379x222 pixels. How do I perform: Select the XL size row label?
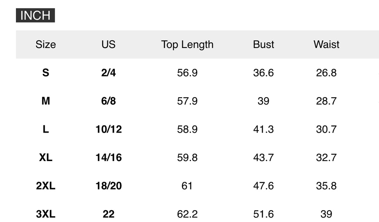click(46, 157)
